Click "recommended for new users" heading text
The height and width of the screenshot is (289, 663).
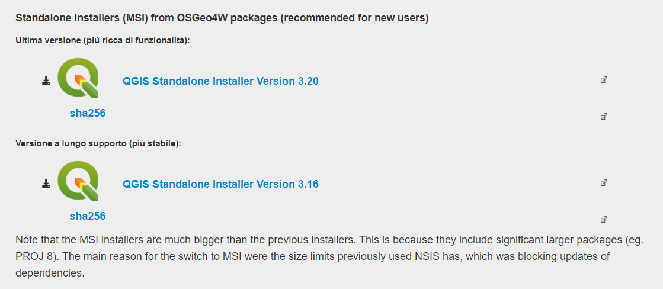[x=354, y=17]
